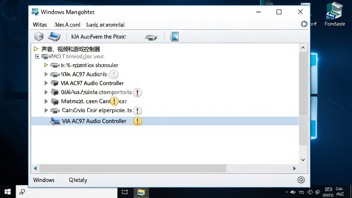Expand unwarned VIA AC97 Audio Controller node
The width and height of the screenshot is (352, 198).
click(x=46, y=83)
